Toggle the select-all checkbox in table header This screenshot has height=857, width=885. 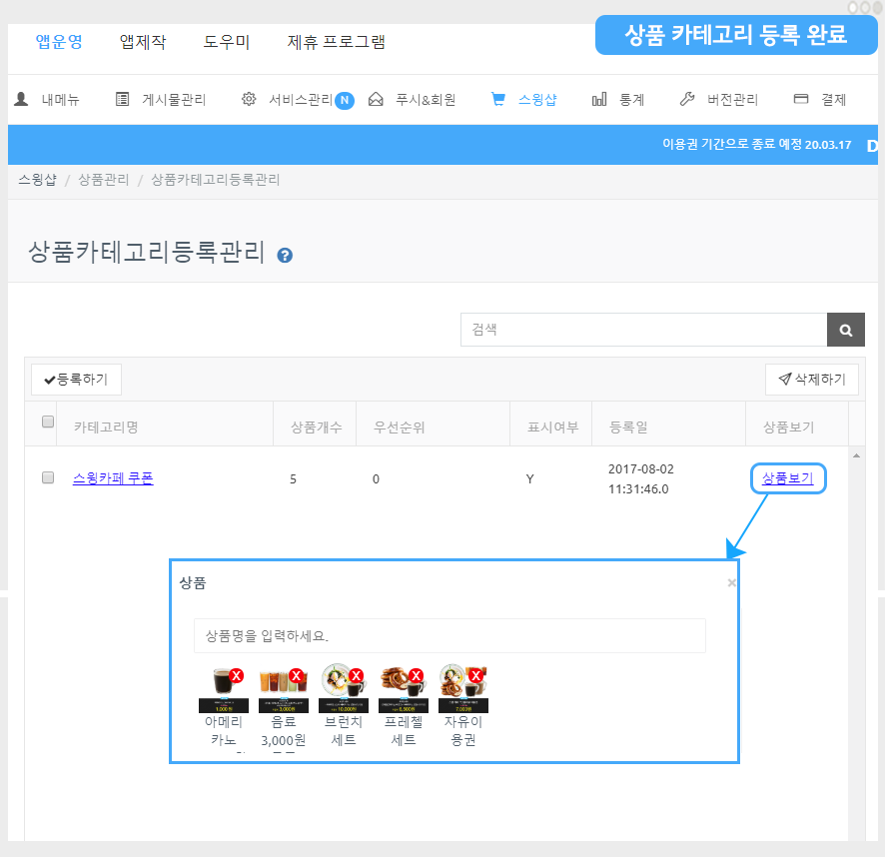coord(48,423)
